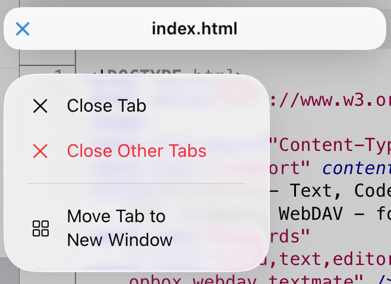Select the Close Other Tabs menu label
Image resolution: width=391 pixels, height=284 pixels.
(137, 151)
